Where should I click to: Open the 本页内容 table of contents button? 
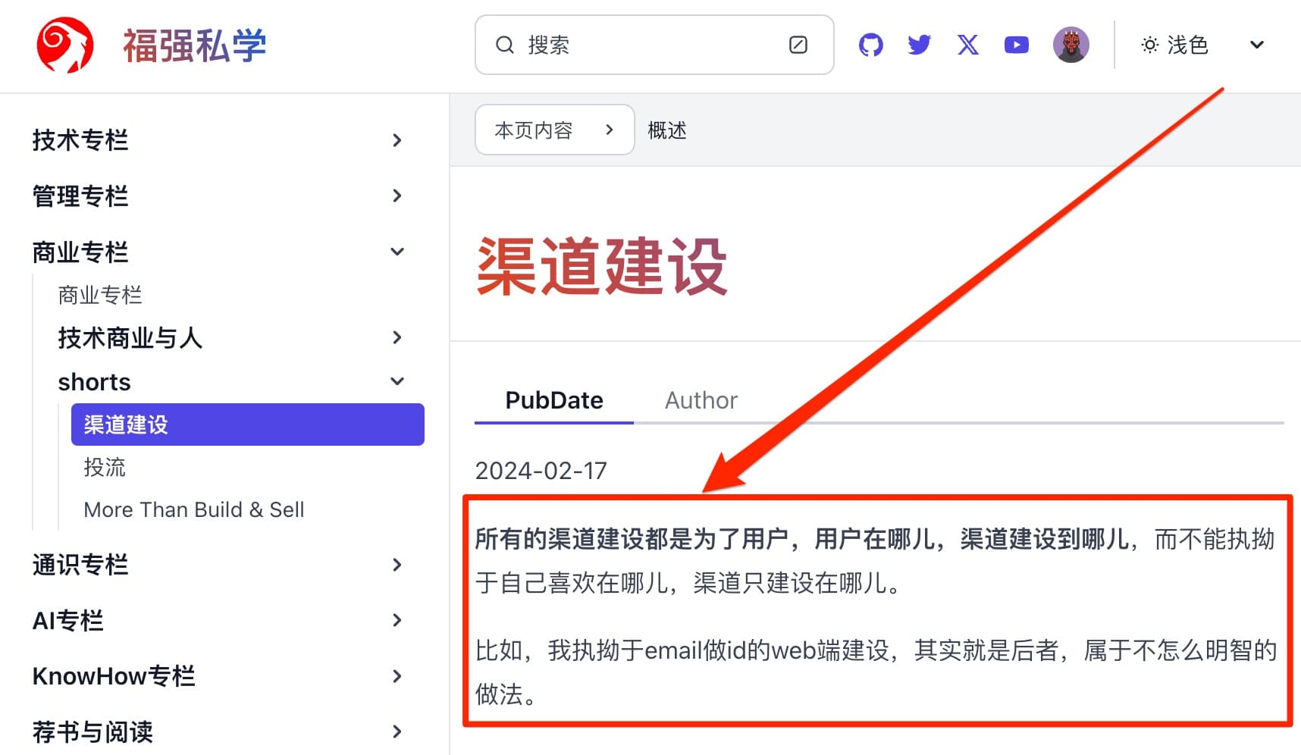click(x=554, y=130)
